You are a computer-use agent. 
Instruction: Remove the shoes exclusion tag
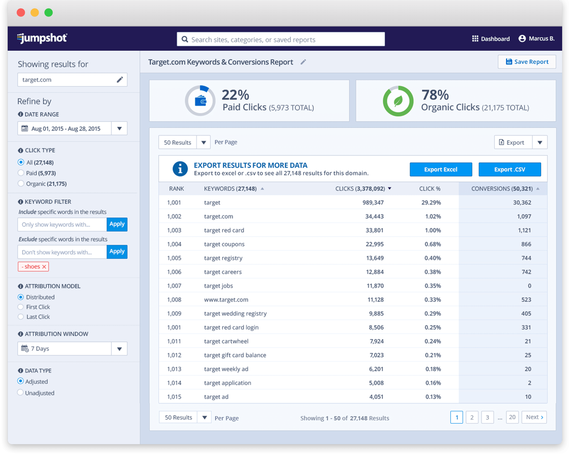pos(44,267)
